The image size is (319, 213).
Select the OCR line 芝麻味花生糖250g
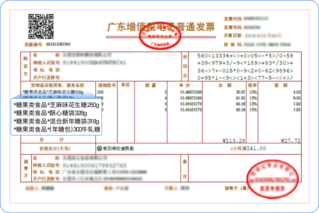(57, 104)
